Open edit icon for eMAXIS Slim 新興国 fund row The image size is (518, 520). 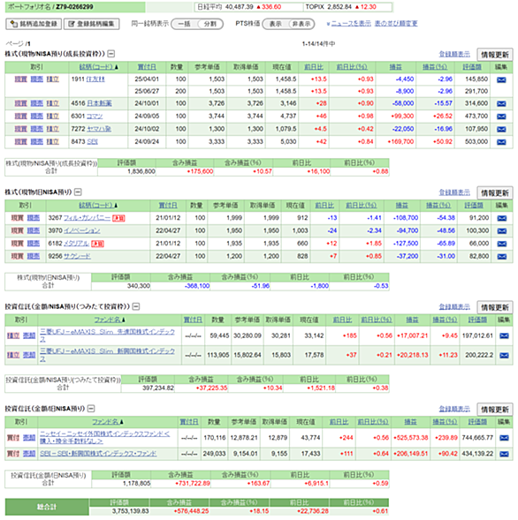[x=504, y=355]
